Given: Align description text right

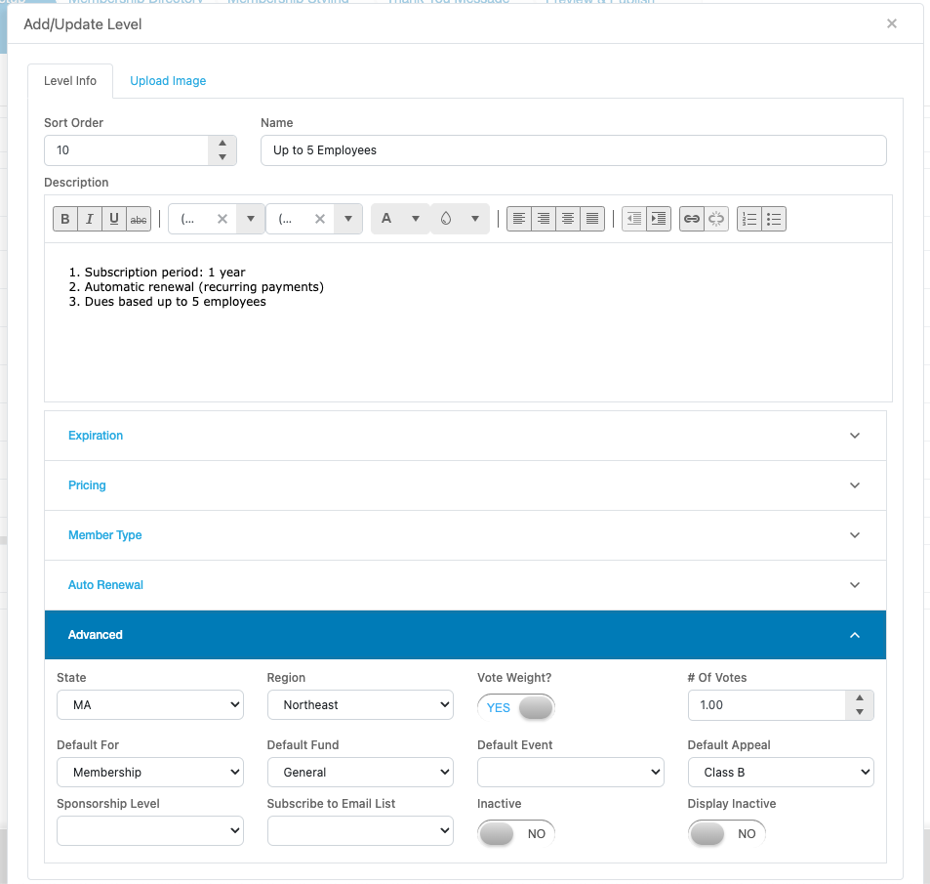Looking at the screenshot, I should (544, 219).
